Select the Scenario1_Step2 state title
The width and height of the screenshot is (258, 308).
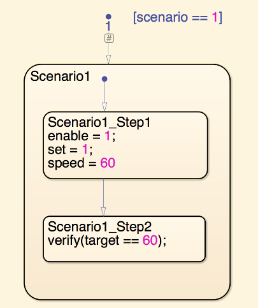99,226
